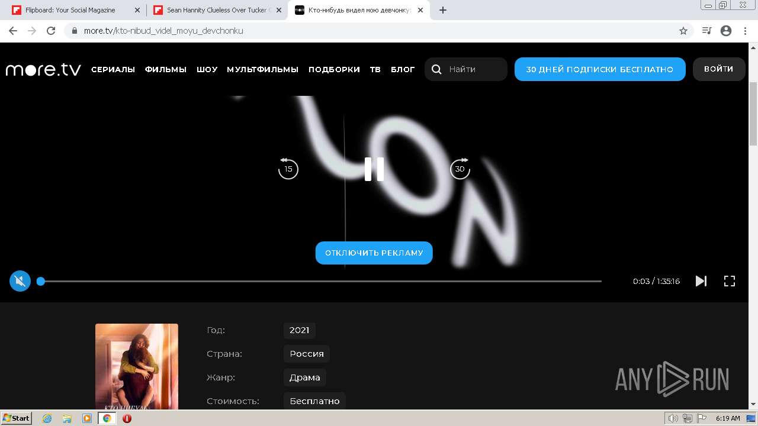Open File Explorer taskbar icon
The image size is (758, 426).
tap(67, 418)
